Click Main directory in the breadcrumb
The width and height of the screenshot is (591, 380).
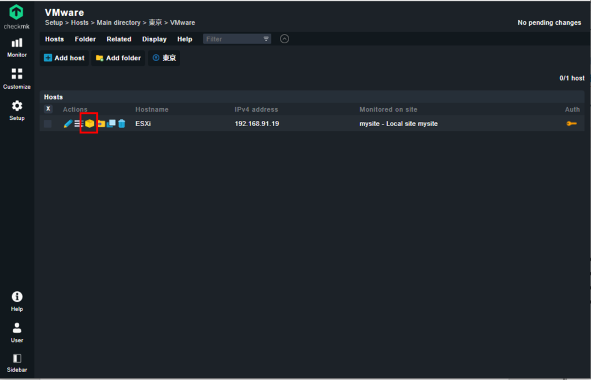118,22
